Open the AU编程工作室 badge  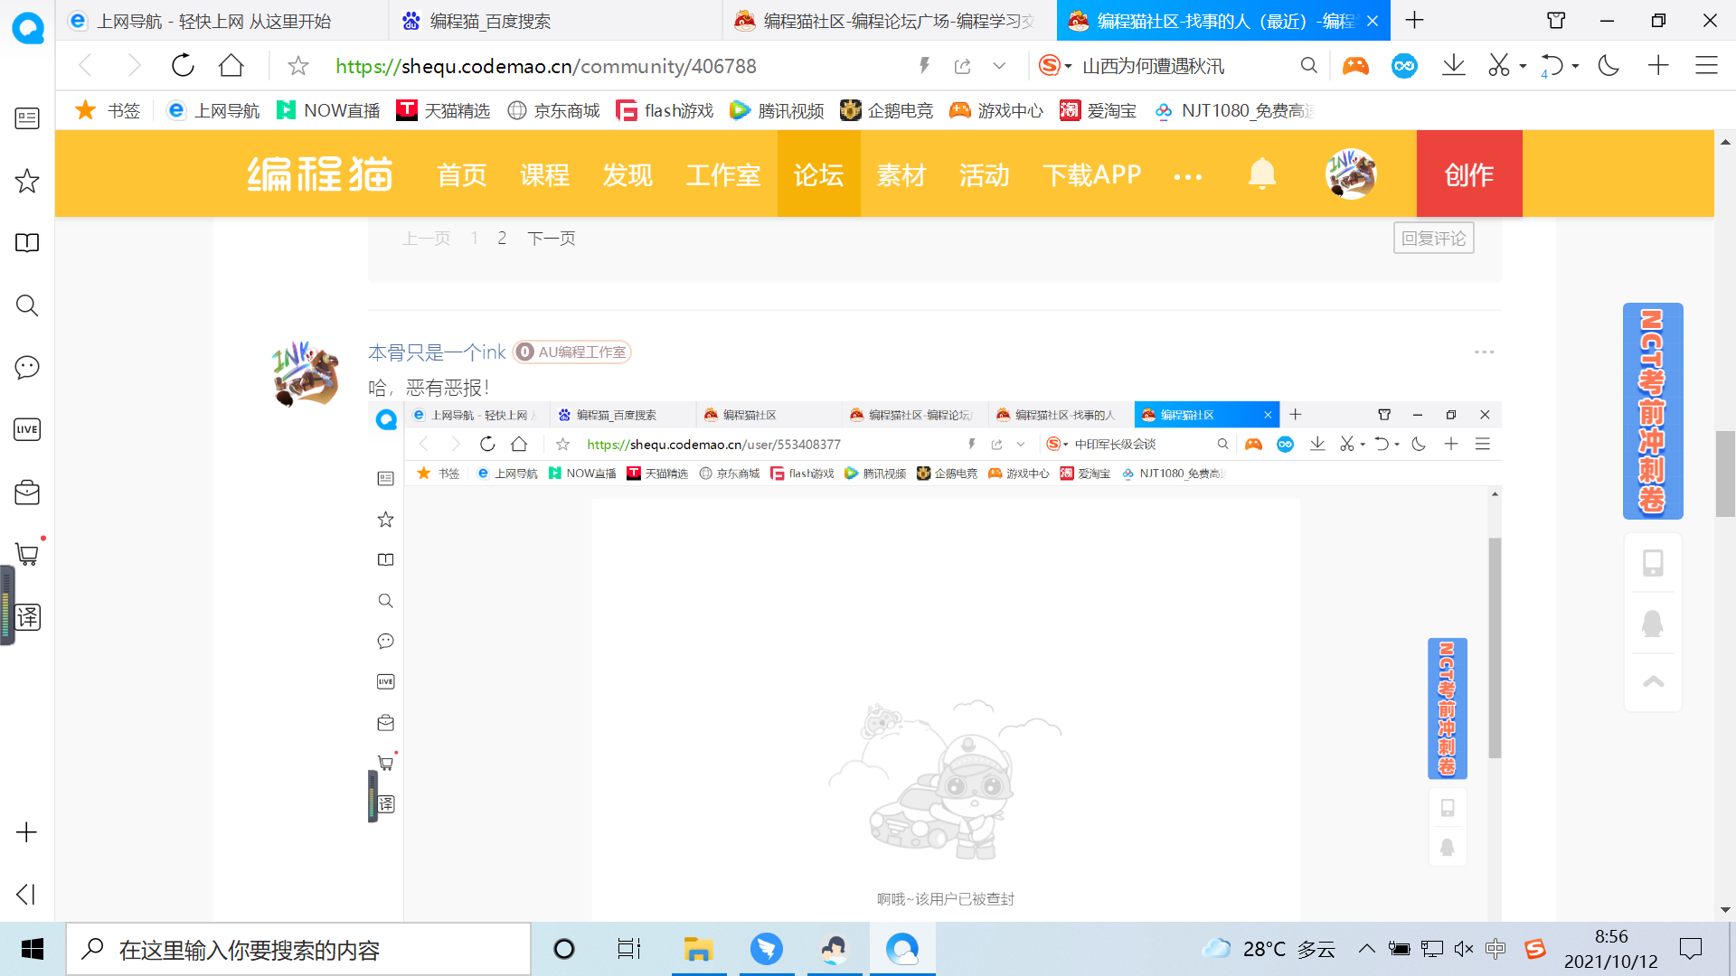click(x=572, y=352)
